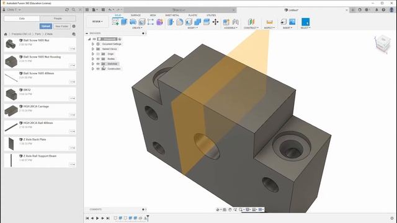Select the Joint tool
Screen dimensions: 397x223
coord(236,22)
